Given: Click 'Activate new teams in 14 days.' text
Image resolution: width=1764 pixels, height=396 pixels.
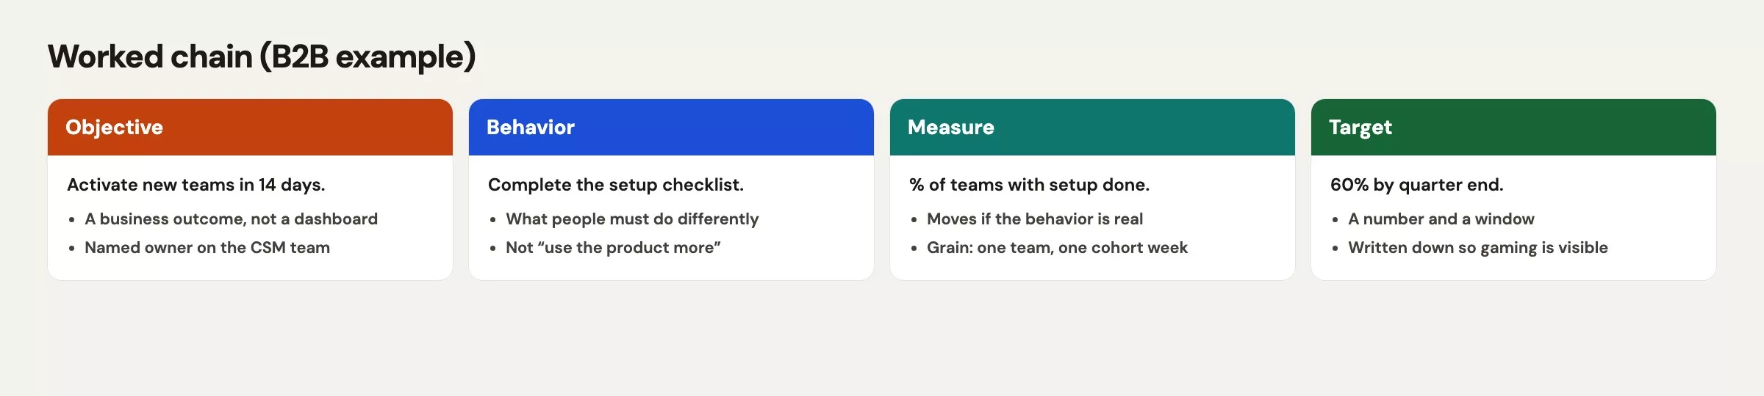Looking at the screenshot, I should 196,185.
